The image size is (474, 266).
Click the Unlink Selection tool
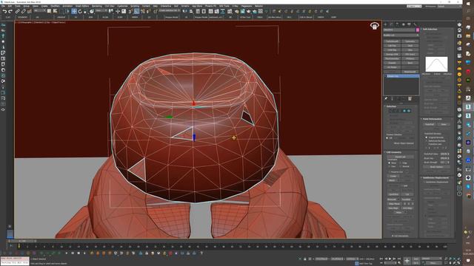pos(23,12)
